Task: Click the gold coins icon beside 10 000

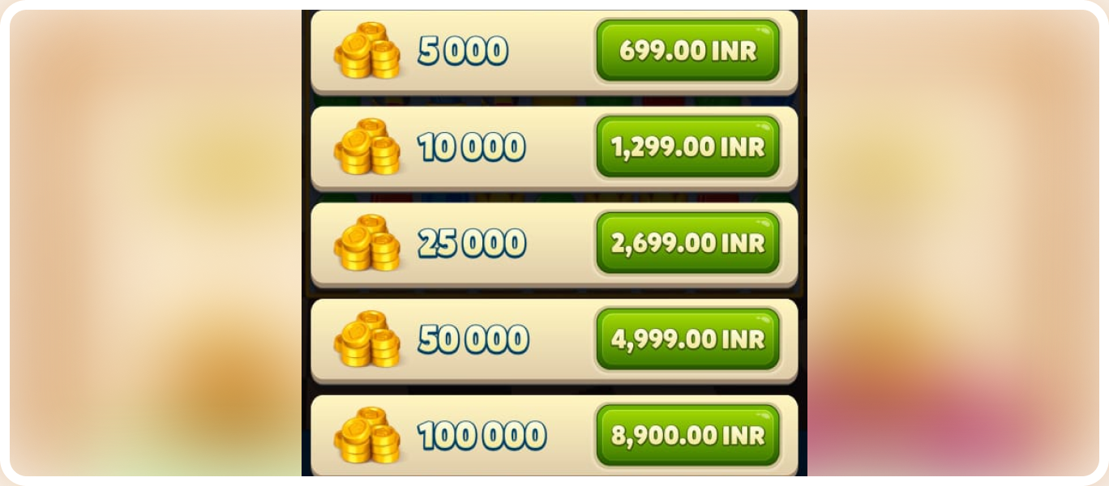Action: [367, 147]
